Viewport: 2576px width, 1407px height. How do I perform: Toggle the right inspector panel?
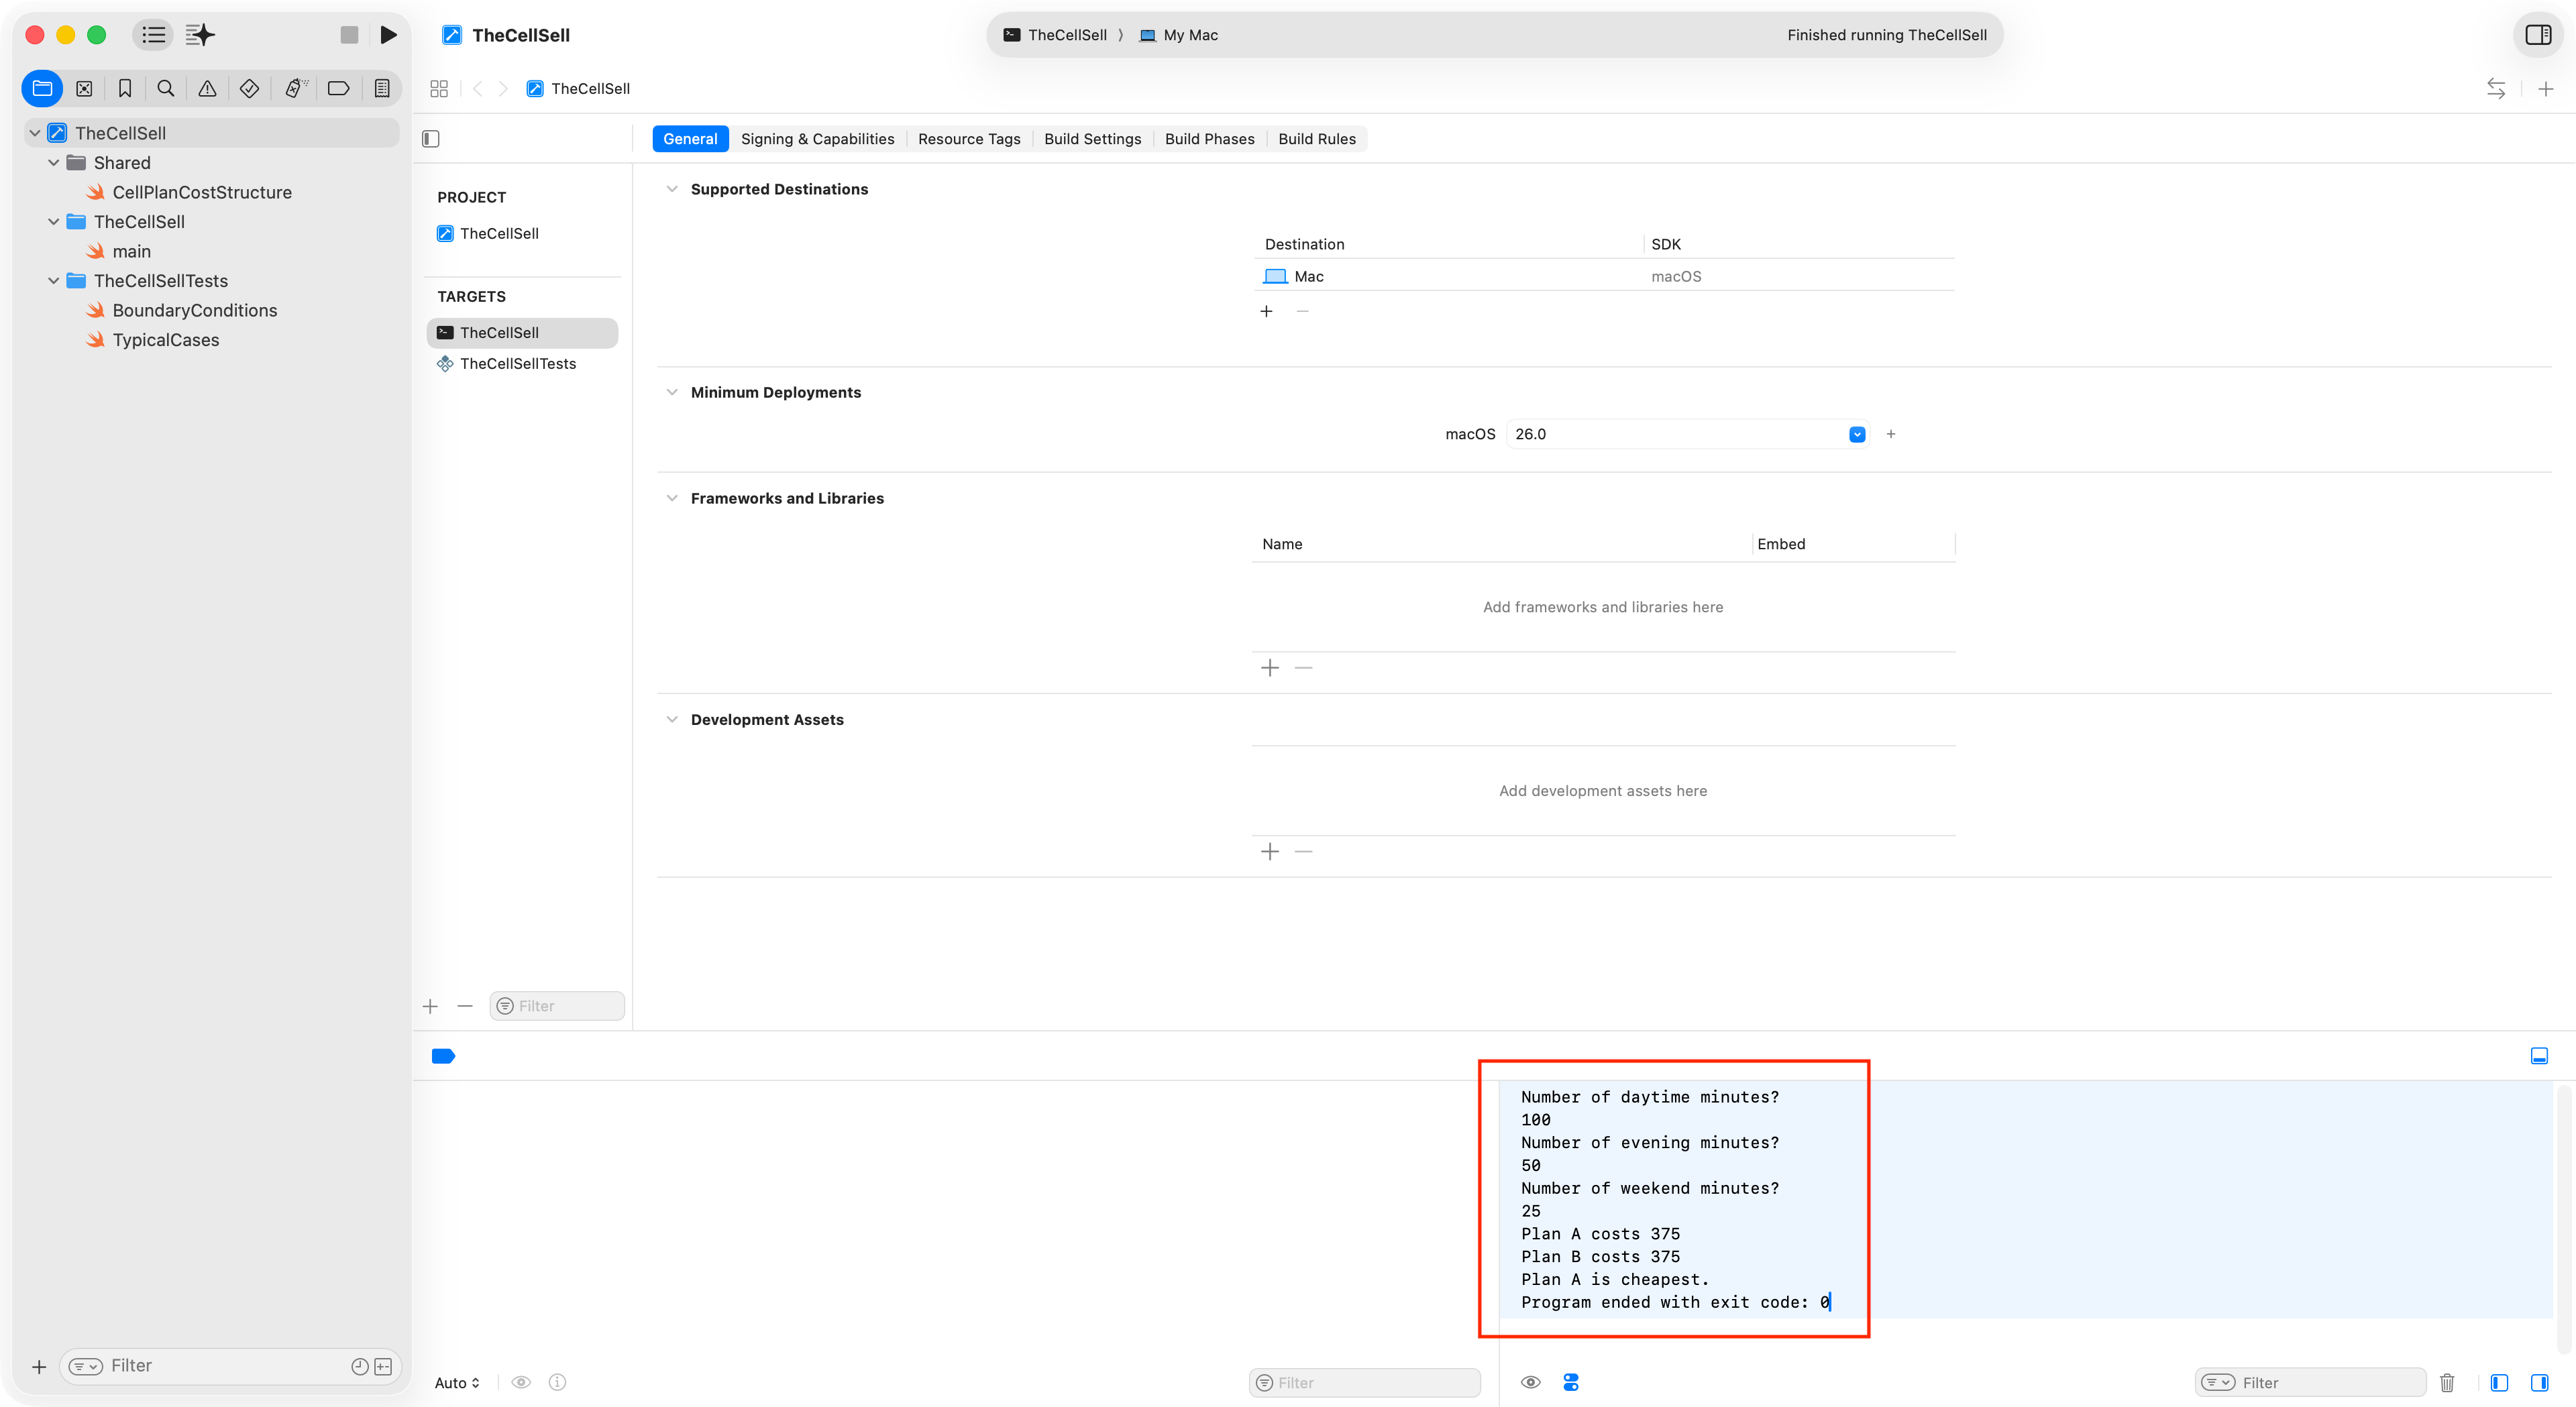click(2538, 35)
